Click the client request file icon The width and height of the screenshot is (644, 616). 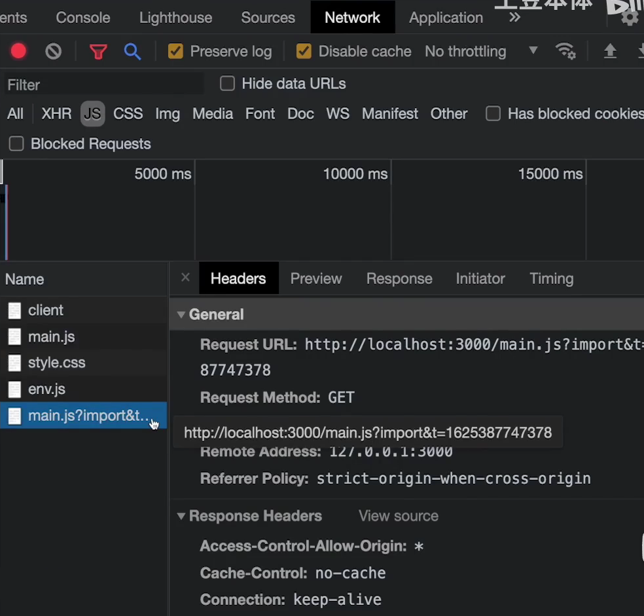[14, 311]
